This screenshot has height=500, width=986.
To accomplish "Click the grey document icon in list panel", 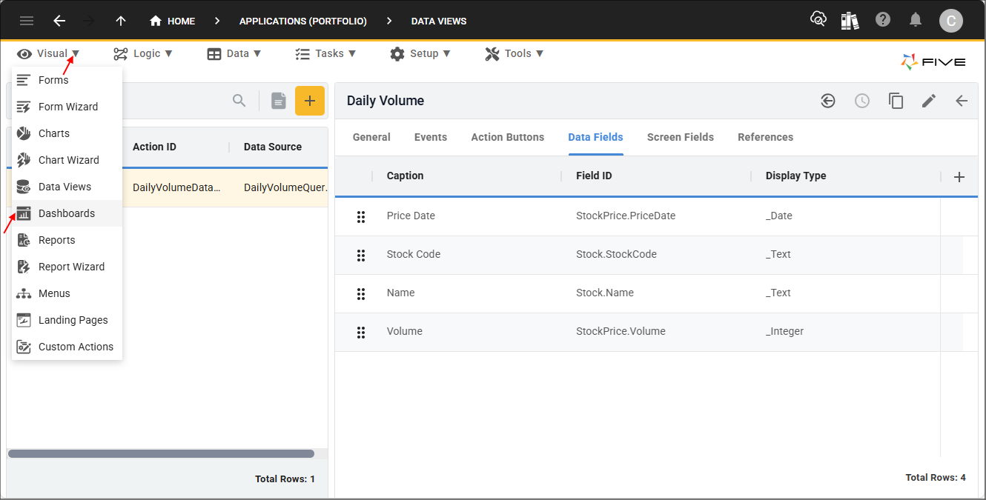I will 279,101.
